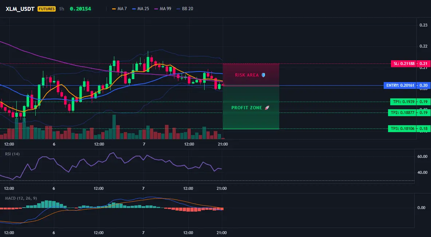Toggle the MA 99 legend entry
This screenshot has height=237, width=431.
tap(163, 9)
